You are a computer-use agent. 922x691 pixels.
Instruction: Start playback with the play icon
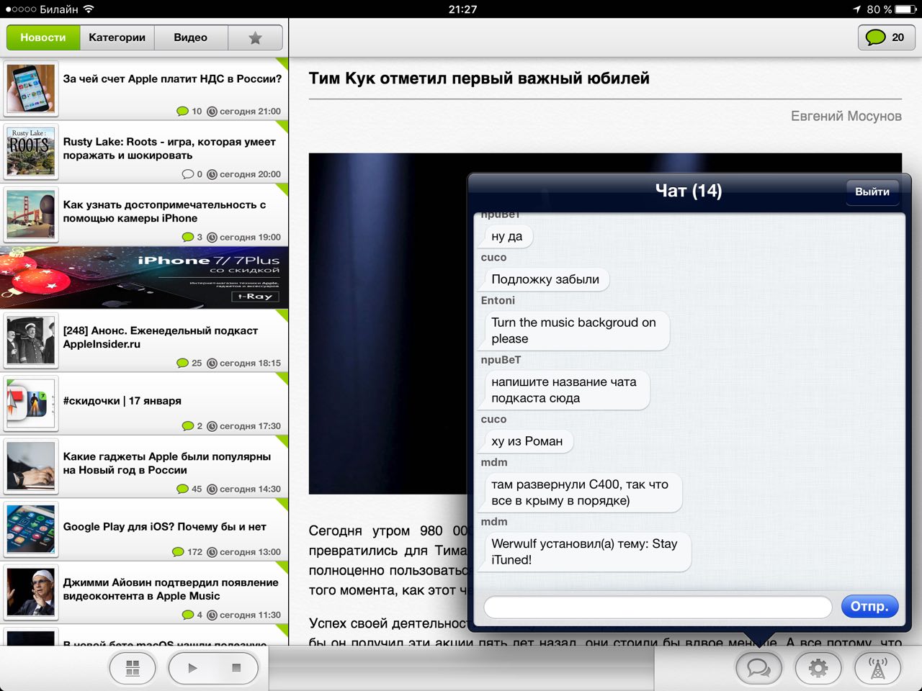click(192, 668)
